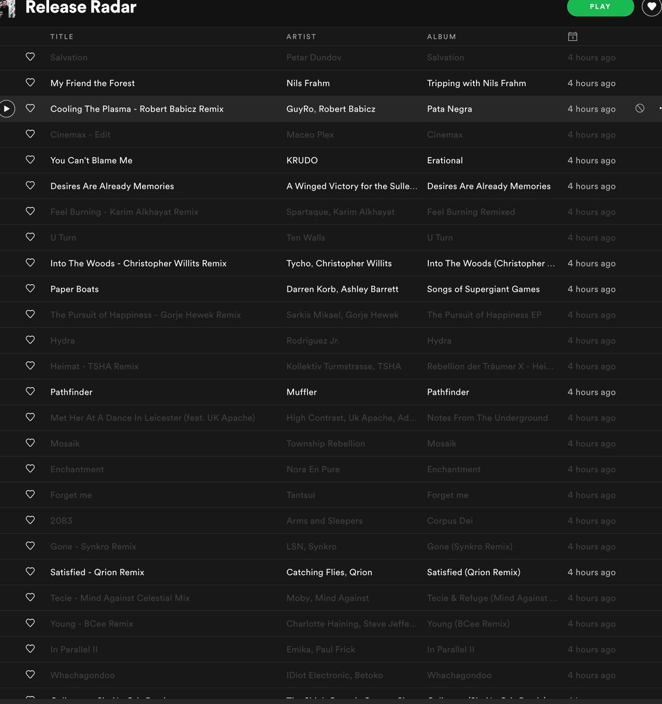Open artist Nils Frahm
This screenshot has height=704, width=662.
click(308, 83)
